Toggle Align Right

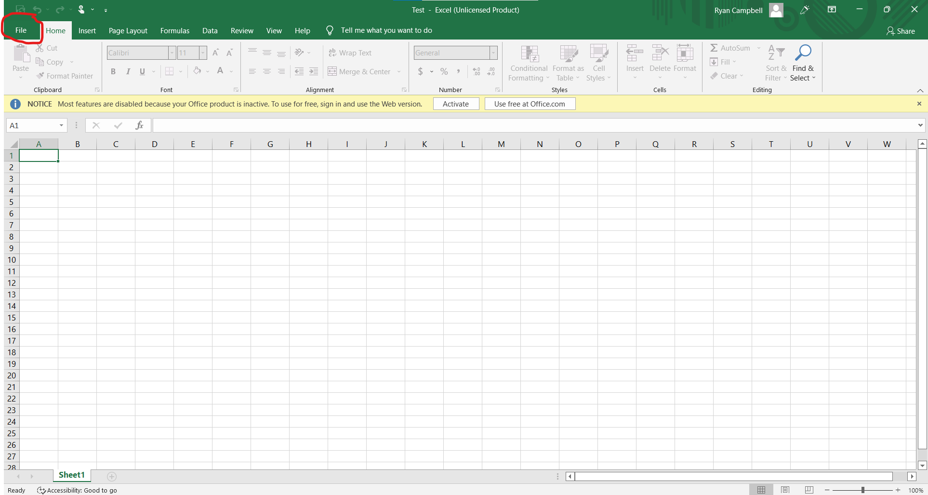coord(281,71)
